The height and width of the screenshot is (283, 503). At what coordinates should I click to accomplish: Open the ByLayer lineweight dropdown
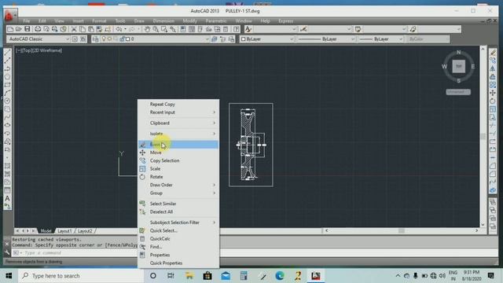(400, 39)
